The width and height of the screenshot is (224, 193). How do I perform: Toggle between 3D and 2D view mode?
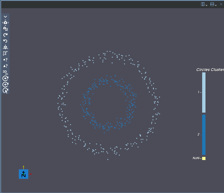[x=5, y=72]
